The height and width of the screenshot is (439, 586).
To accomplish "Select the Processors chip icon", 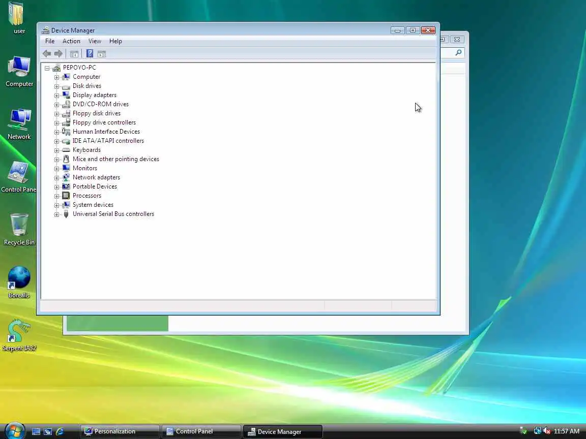I will [x=66, y=196].
